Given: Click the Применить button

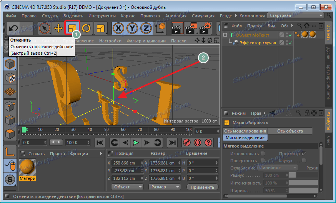Looking at the screenshot, I should 201,187.
